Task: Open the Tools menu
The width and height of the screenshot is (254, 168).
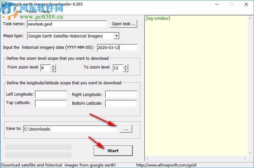Action: point(32,12)
